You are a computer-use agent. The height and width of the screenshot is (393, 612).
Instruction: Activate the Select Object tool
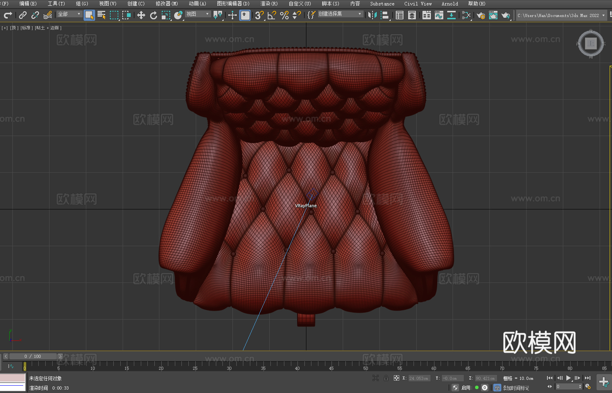coord(89,15)
